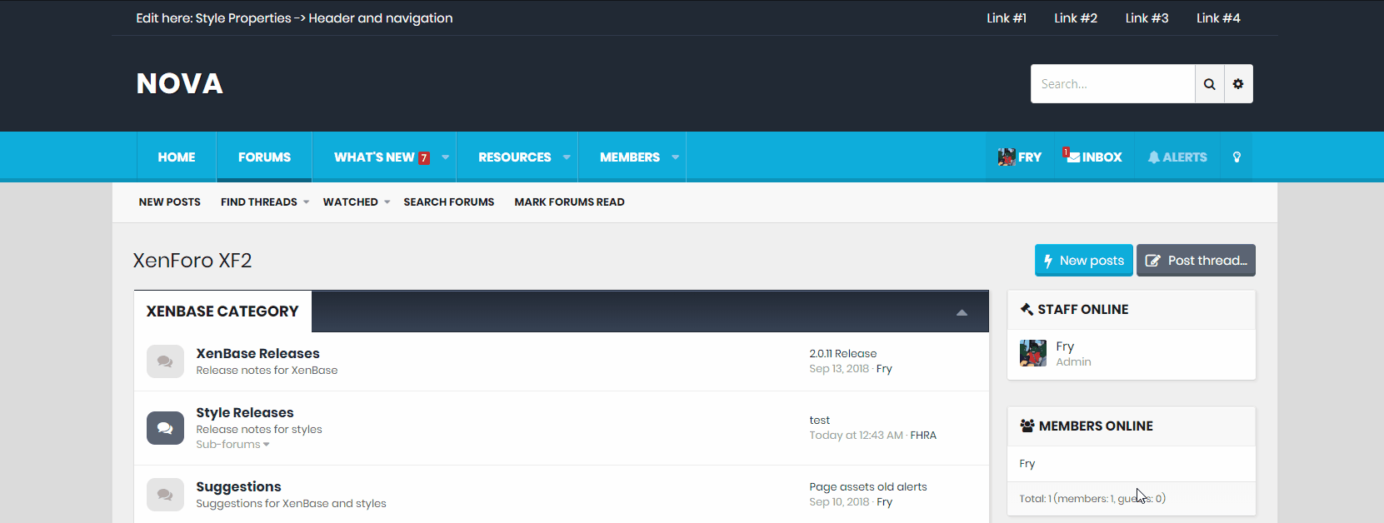The image size is (1384, 523).
Task: Open advanced search gear options
Action: coord(1238,84)
